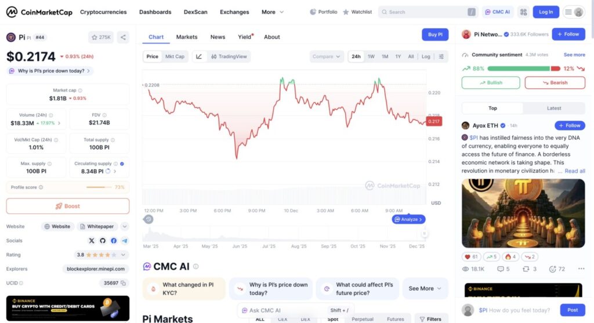Toggle the Log scale on chart
Viewport: 594px width, 323px height.
coord(426,56)
